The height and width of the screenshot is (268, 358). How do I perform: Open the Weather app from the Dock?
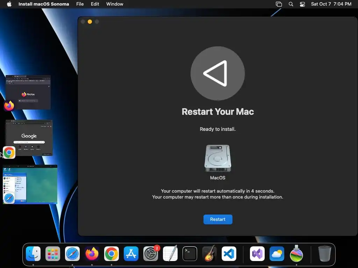[277, 254]
